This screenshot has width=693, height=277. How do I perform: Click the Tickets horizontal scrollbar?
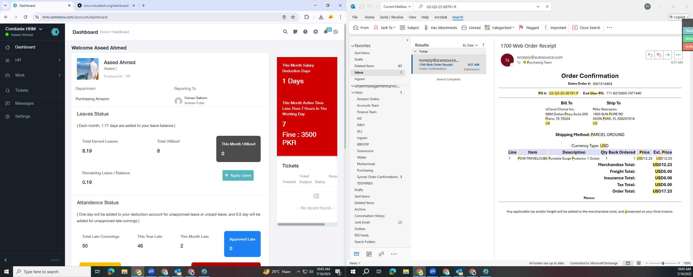pos(301,224)
